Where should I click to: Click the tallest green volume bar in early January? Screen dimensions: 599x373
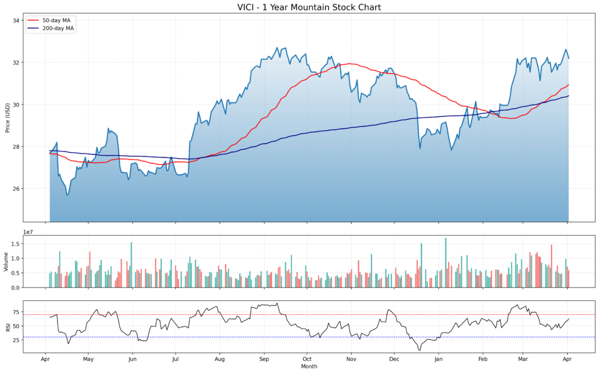tap(445, 263)
